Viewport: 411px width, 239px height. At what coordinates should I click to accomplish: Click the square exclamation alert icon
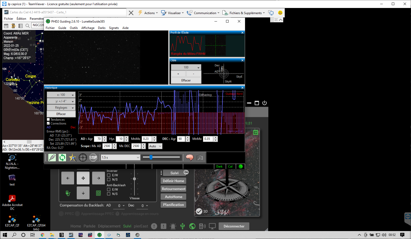pos(163,226)
